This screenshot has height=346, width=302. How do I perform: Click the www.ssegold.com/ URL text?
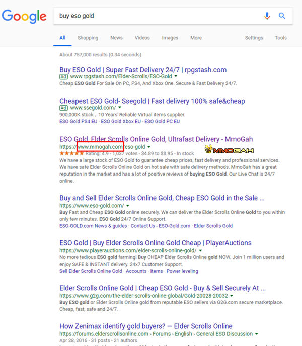pyautogui.click(x=93, y=108)
